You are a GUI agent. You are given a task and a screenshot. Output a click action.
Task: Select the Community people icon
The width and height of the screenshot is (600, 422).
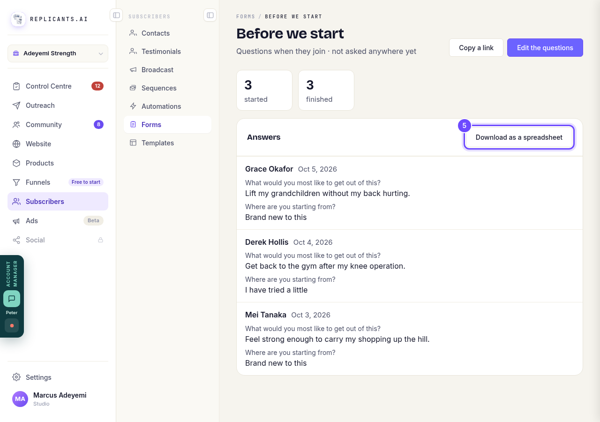tap(16, 125)
